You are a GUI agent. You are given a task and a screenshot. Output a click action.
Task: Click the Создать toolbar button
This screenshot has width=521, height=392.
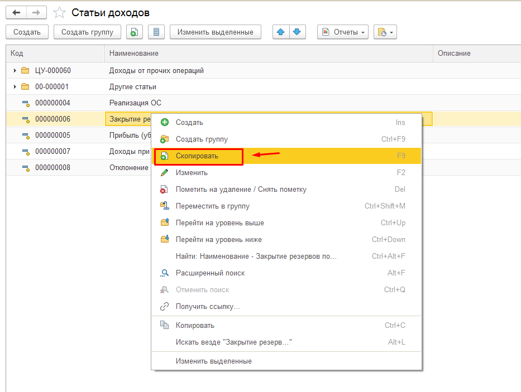click(x=27, y=32)
